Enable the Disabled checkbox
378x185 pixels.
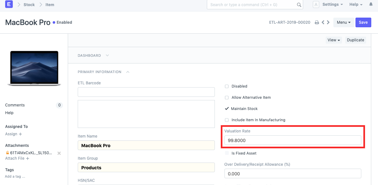pos(227,86)
